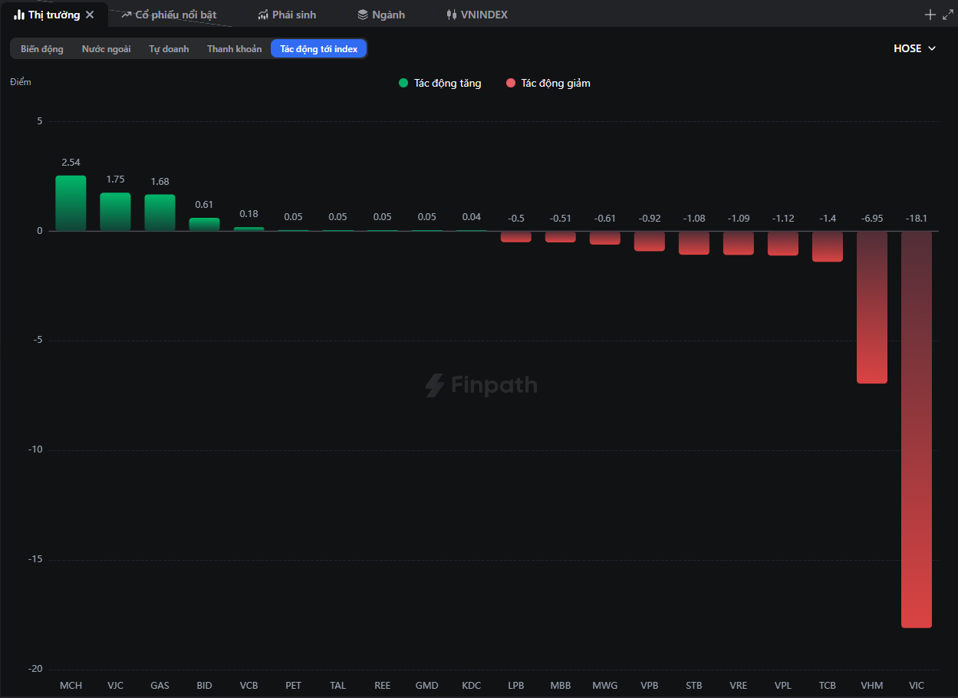Toggle the Tác động tăng legend series
Viewport: 958px width, 698px height.
[x=440, y=83]
